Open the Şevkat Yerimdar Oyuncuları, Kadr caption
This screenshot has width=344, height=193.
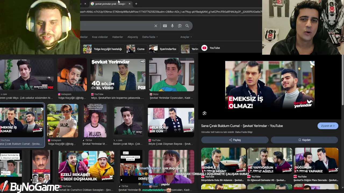point(171,98)
